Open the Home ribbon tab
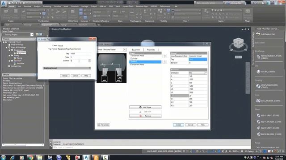The image size is (286, 160). [x=11, y=6]
